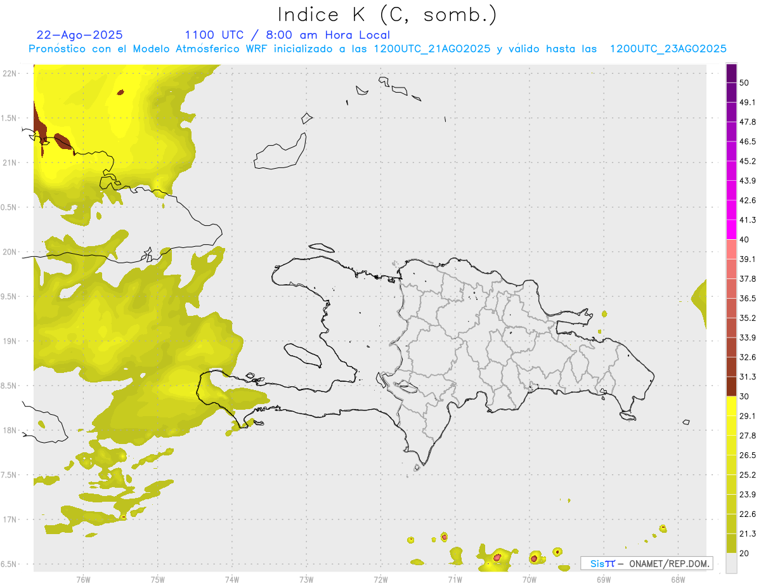761x588 pixels.
Task: Click the '69W' longitude label
Action: click(x=604, y=580)
